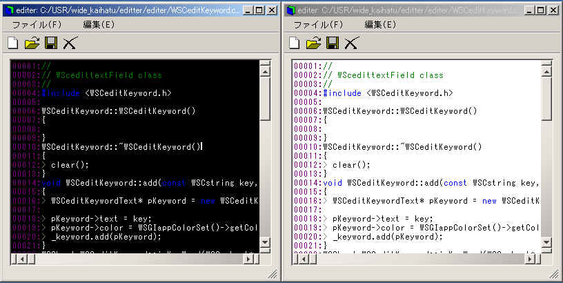Click New file icon in left editor window
The image size is (563, 283).
[x=13, y=43]
